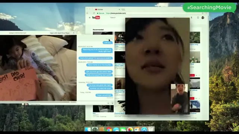Open the top-right tree video thumbnail on YouTube
Image resolution: width=239 pixels, height=134 pixels.
(x=195, y=37)
